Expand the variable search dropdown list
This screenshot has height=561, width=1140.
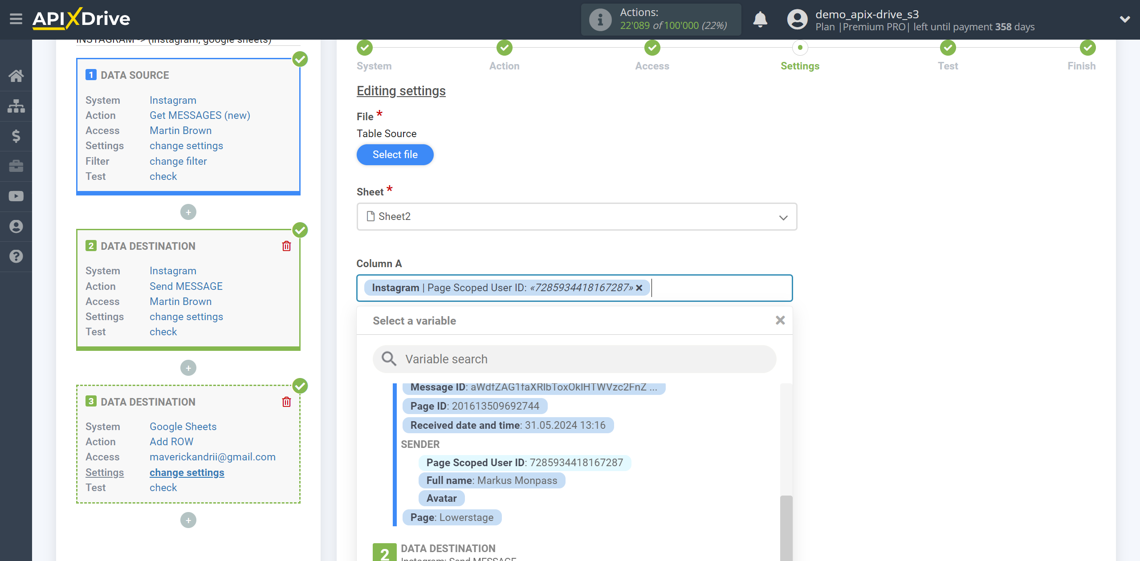coord(574,358)
